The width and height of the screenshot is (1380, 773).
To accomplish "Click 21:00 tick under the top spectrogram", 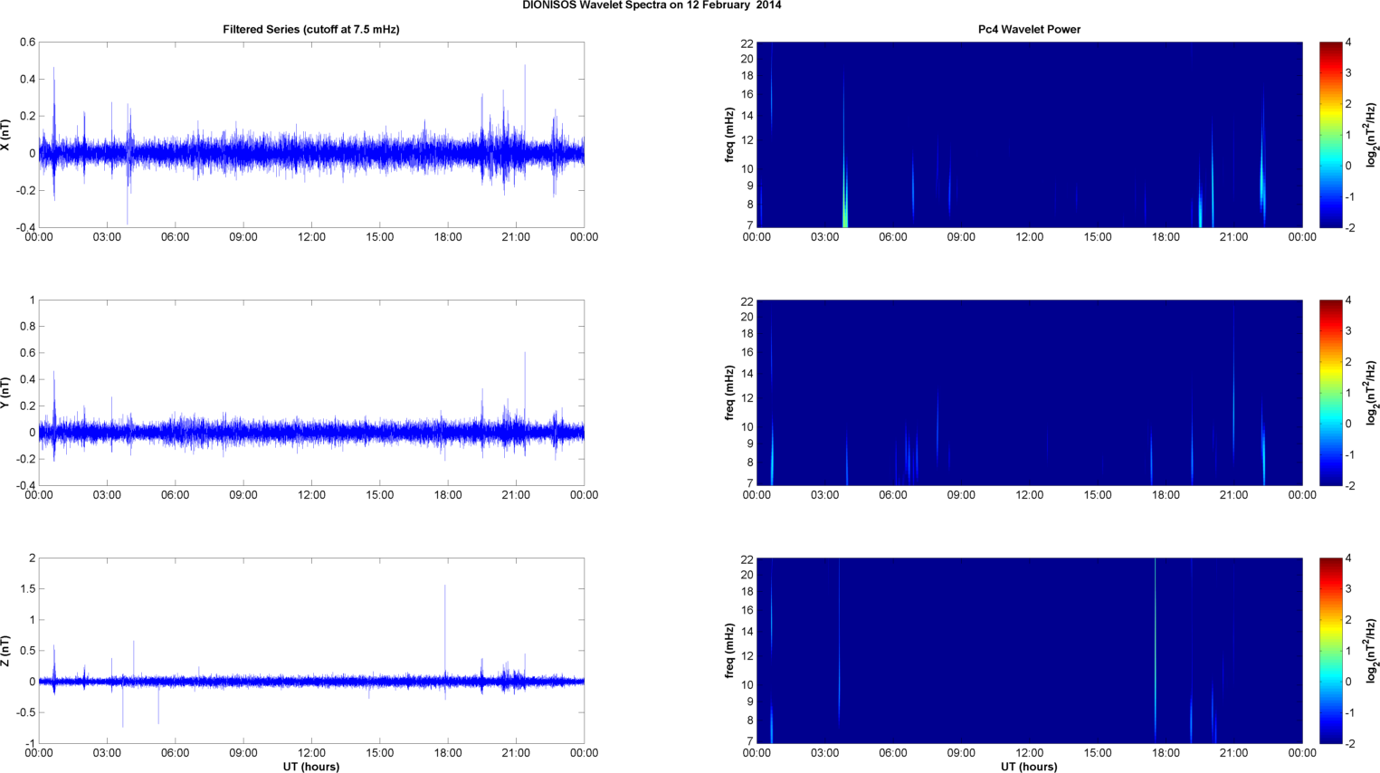I will [x=1234, y=237].
